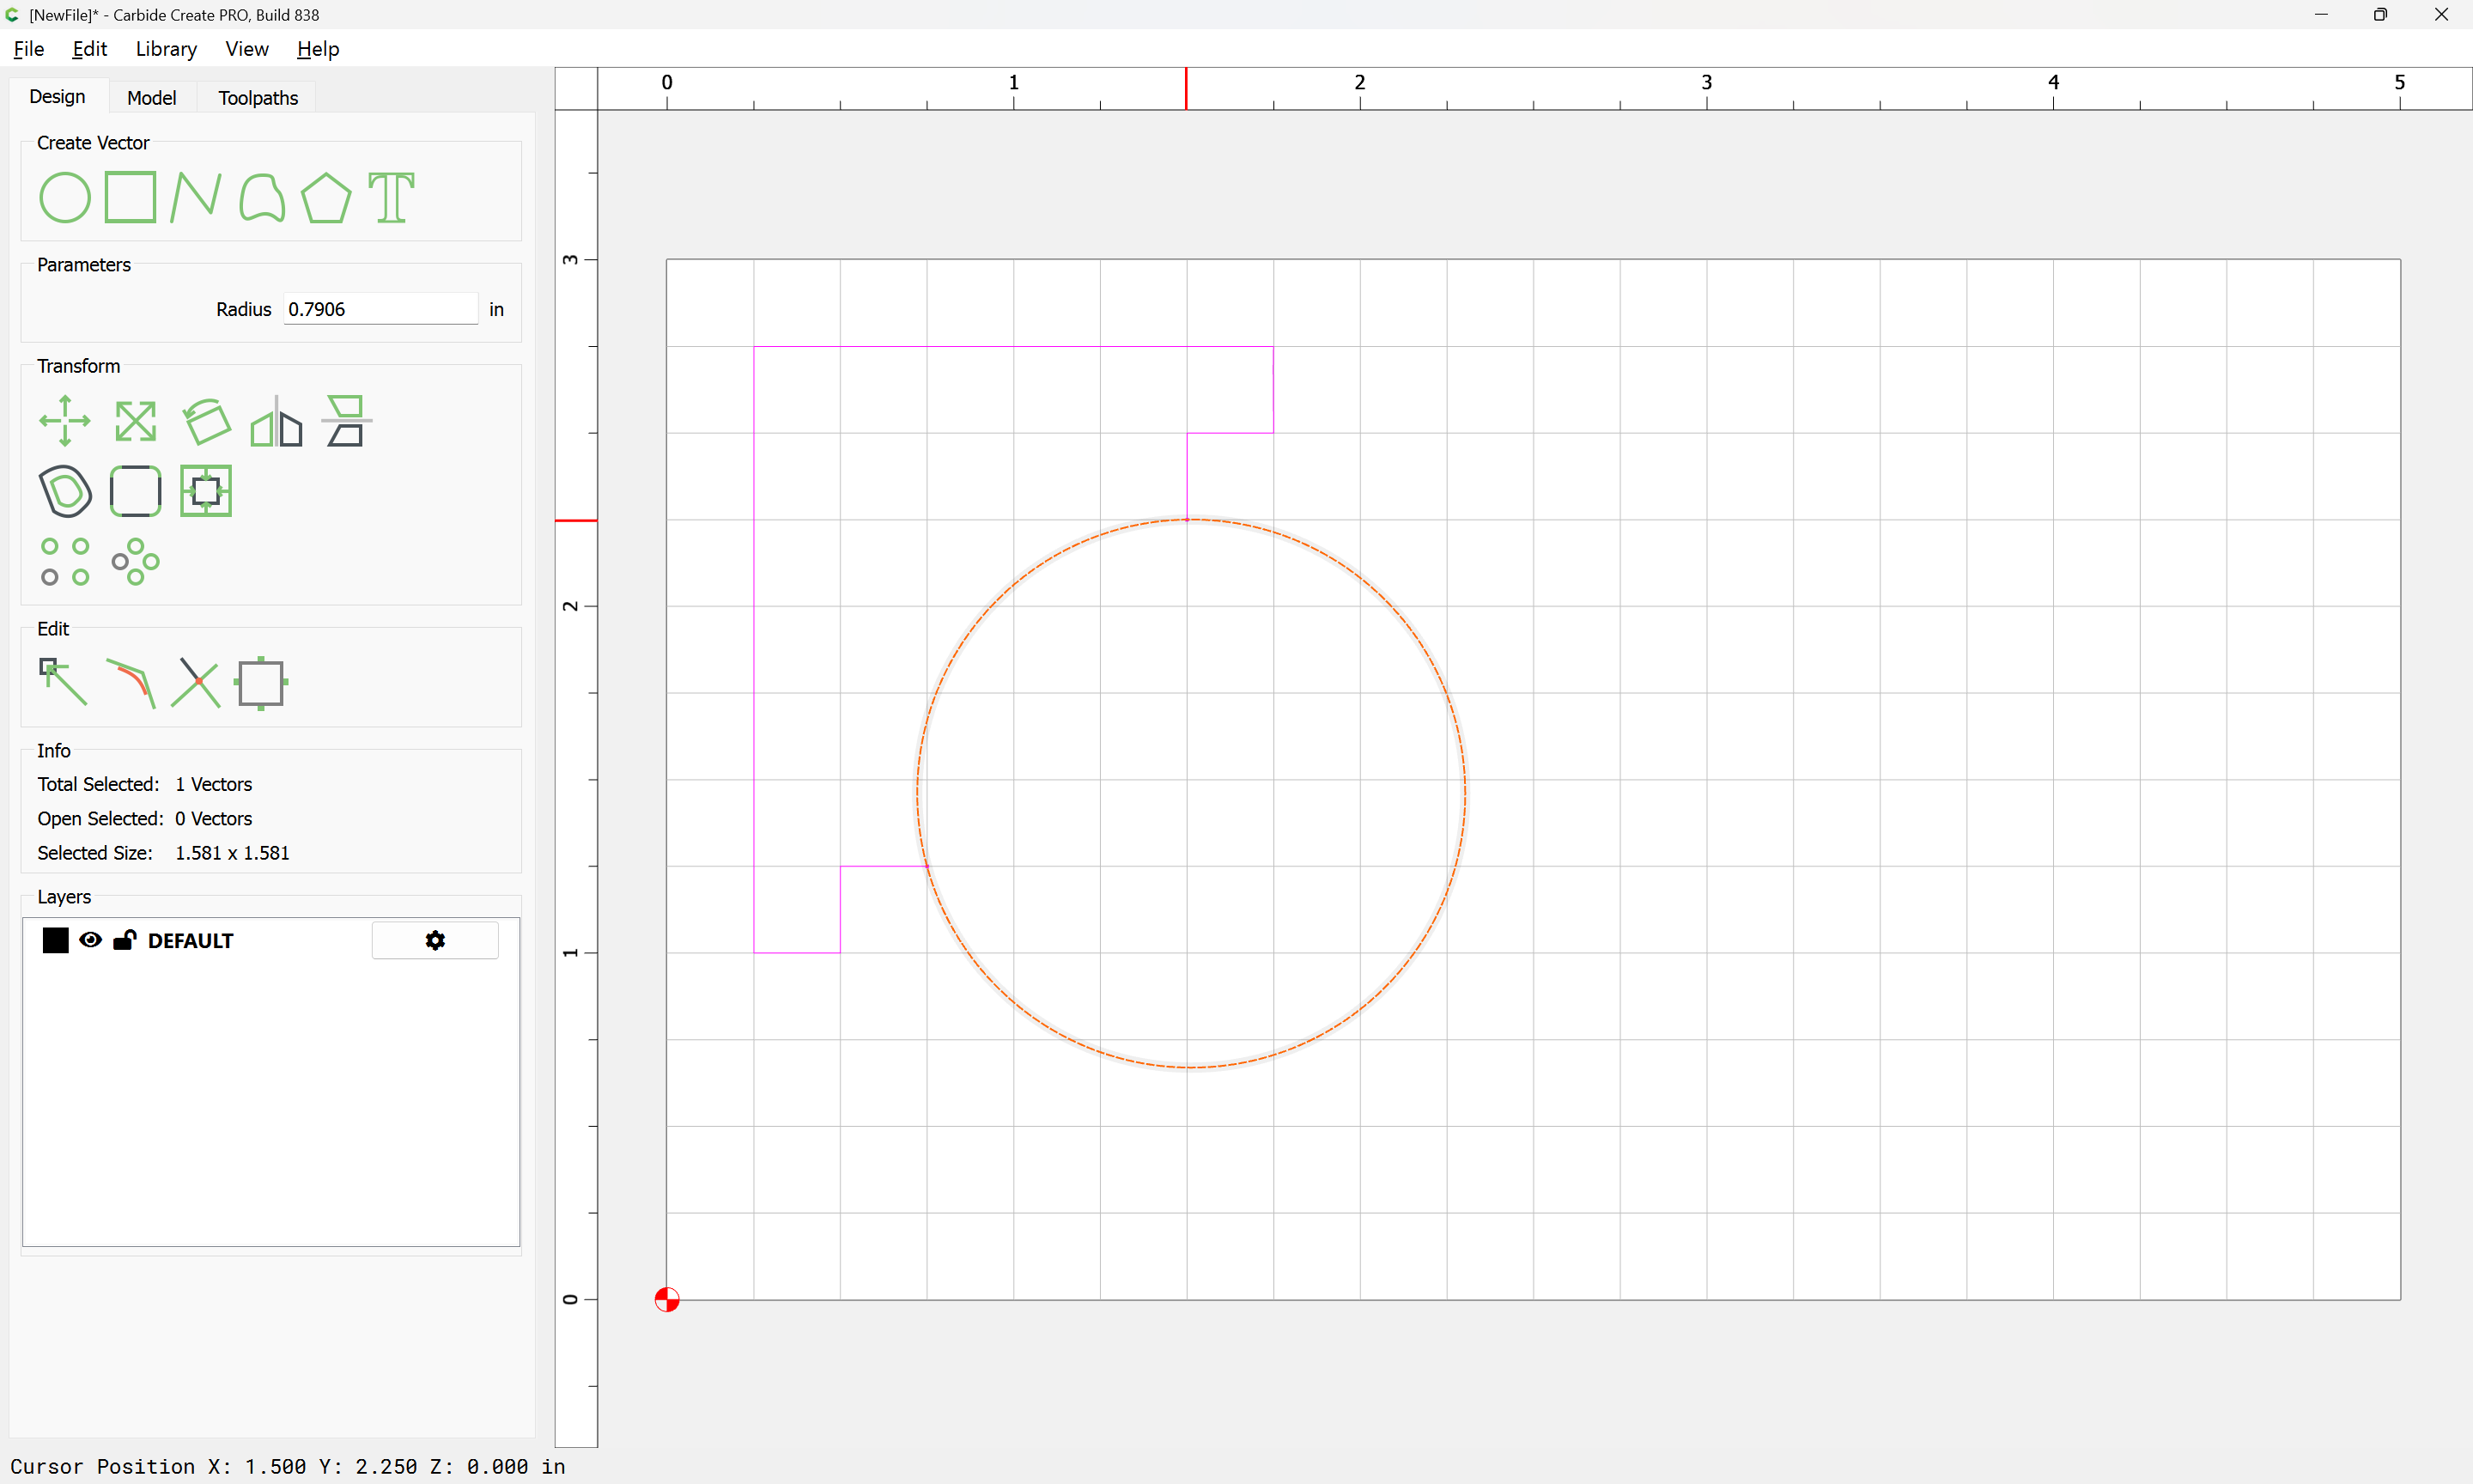Viewport: 2473px width, 1484px height.
Task: Activate Node Edit mode
Action: tap(63, 683)
